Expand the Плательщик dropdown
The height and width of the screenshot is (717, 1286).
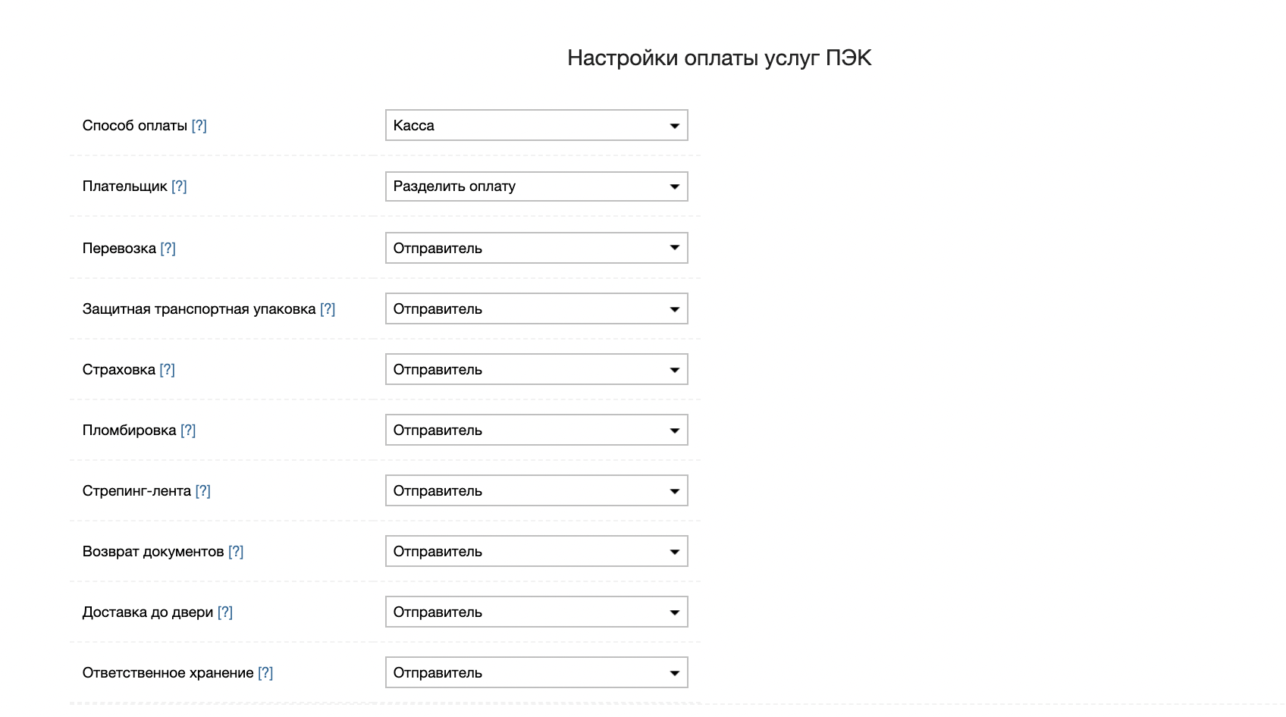pos(536,186)
